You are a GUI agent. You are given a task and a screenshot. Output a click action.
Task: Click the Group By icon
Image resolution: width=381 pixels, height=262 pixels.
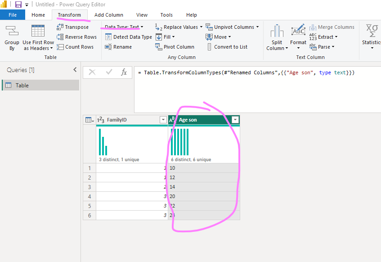click(x=12, y=31)
